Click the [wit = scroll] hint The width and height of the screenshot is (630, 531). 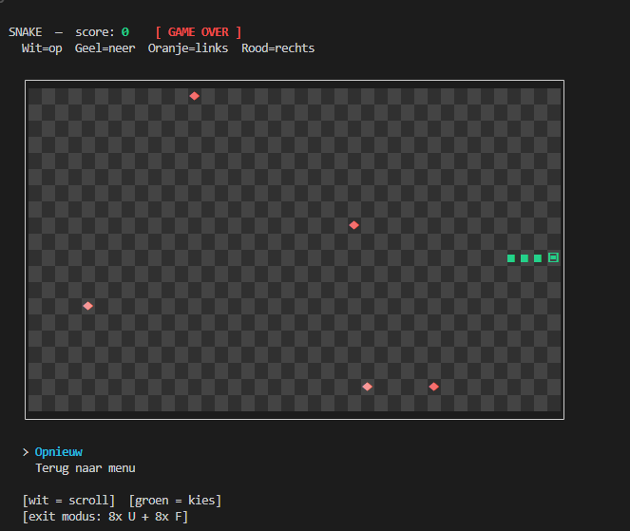[68, 501]
